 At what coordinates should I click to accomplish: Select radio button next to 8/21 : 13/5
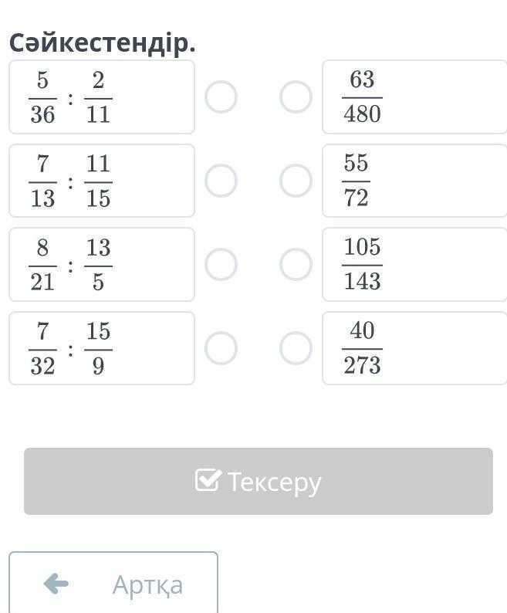pos(221,264)
